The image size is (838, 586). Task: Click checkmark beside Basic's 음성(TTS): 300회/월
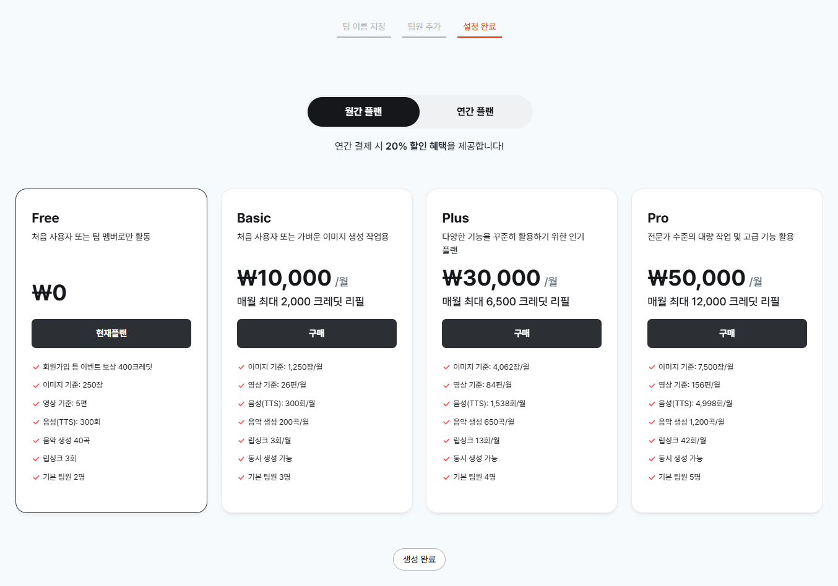pyautogui.click(x=241, y=404)
